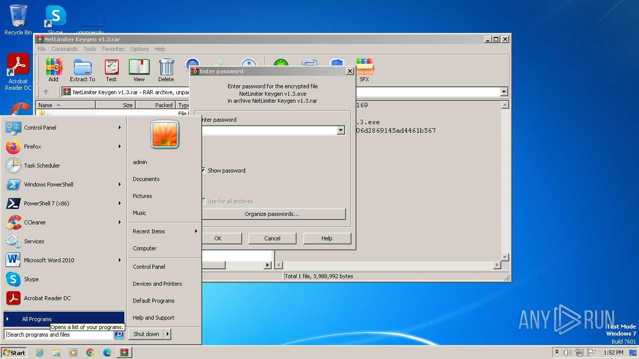
Task: Open the WinRAR address bar dropdown
Action: click(x=504, y=92)
